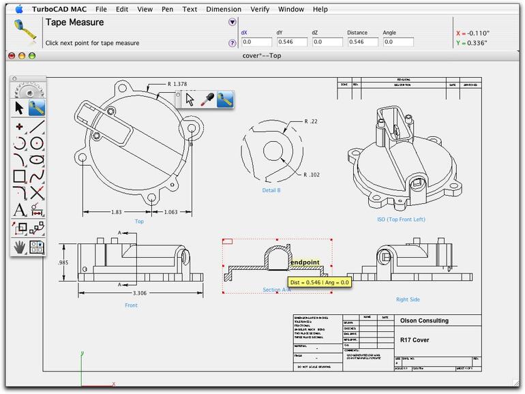Open the Dimension menu
This screenshot has width=525, height=394.
(x=224, y=10)
